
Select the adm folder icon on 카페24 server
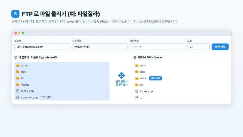click(137, 65)
